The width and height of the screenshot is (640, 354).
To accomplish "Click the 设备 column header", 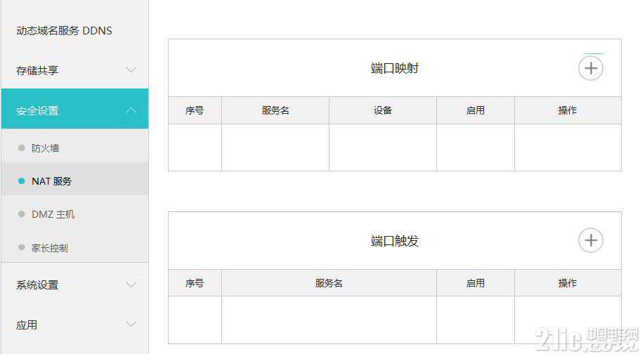I will pos(383,110).
